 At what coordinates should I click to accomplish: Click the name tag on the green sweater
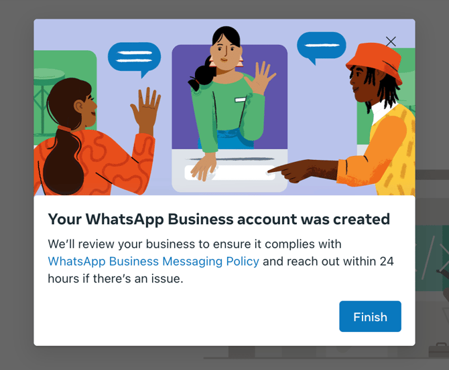240,100
